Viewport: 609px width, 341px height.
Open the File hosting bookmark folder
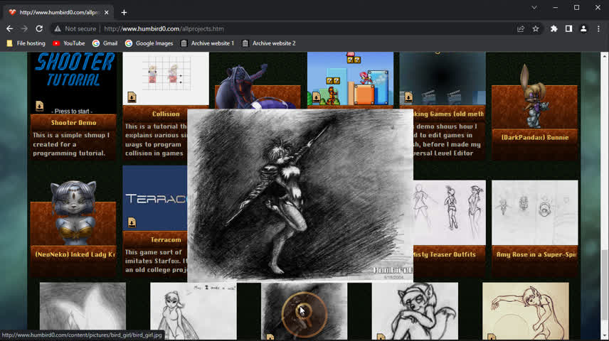pos(26,43)
